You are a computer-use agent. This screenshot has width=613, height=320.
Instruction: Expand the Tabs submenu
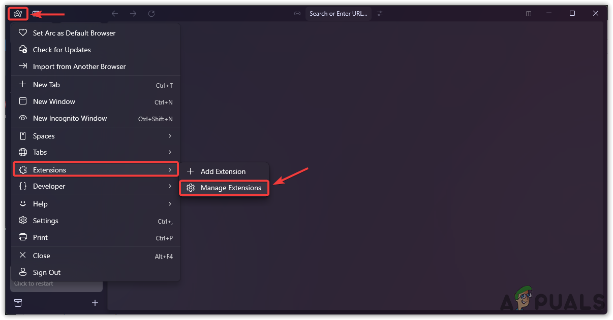pos(96,152)
